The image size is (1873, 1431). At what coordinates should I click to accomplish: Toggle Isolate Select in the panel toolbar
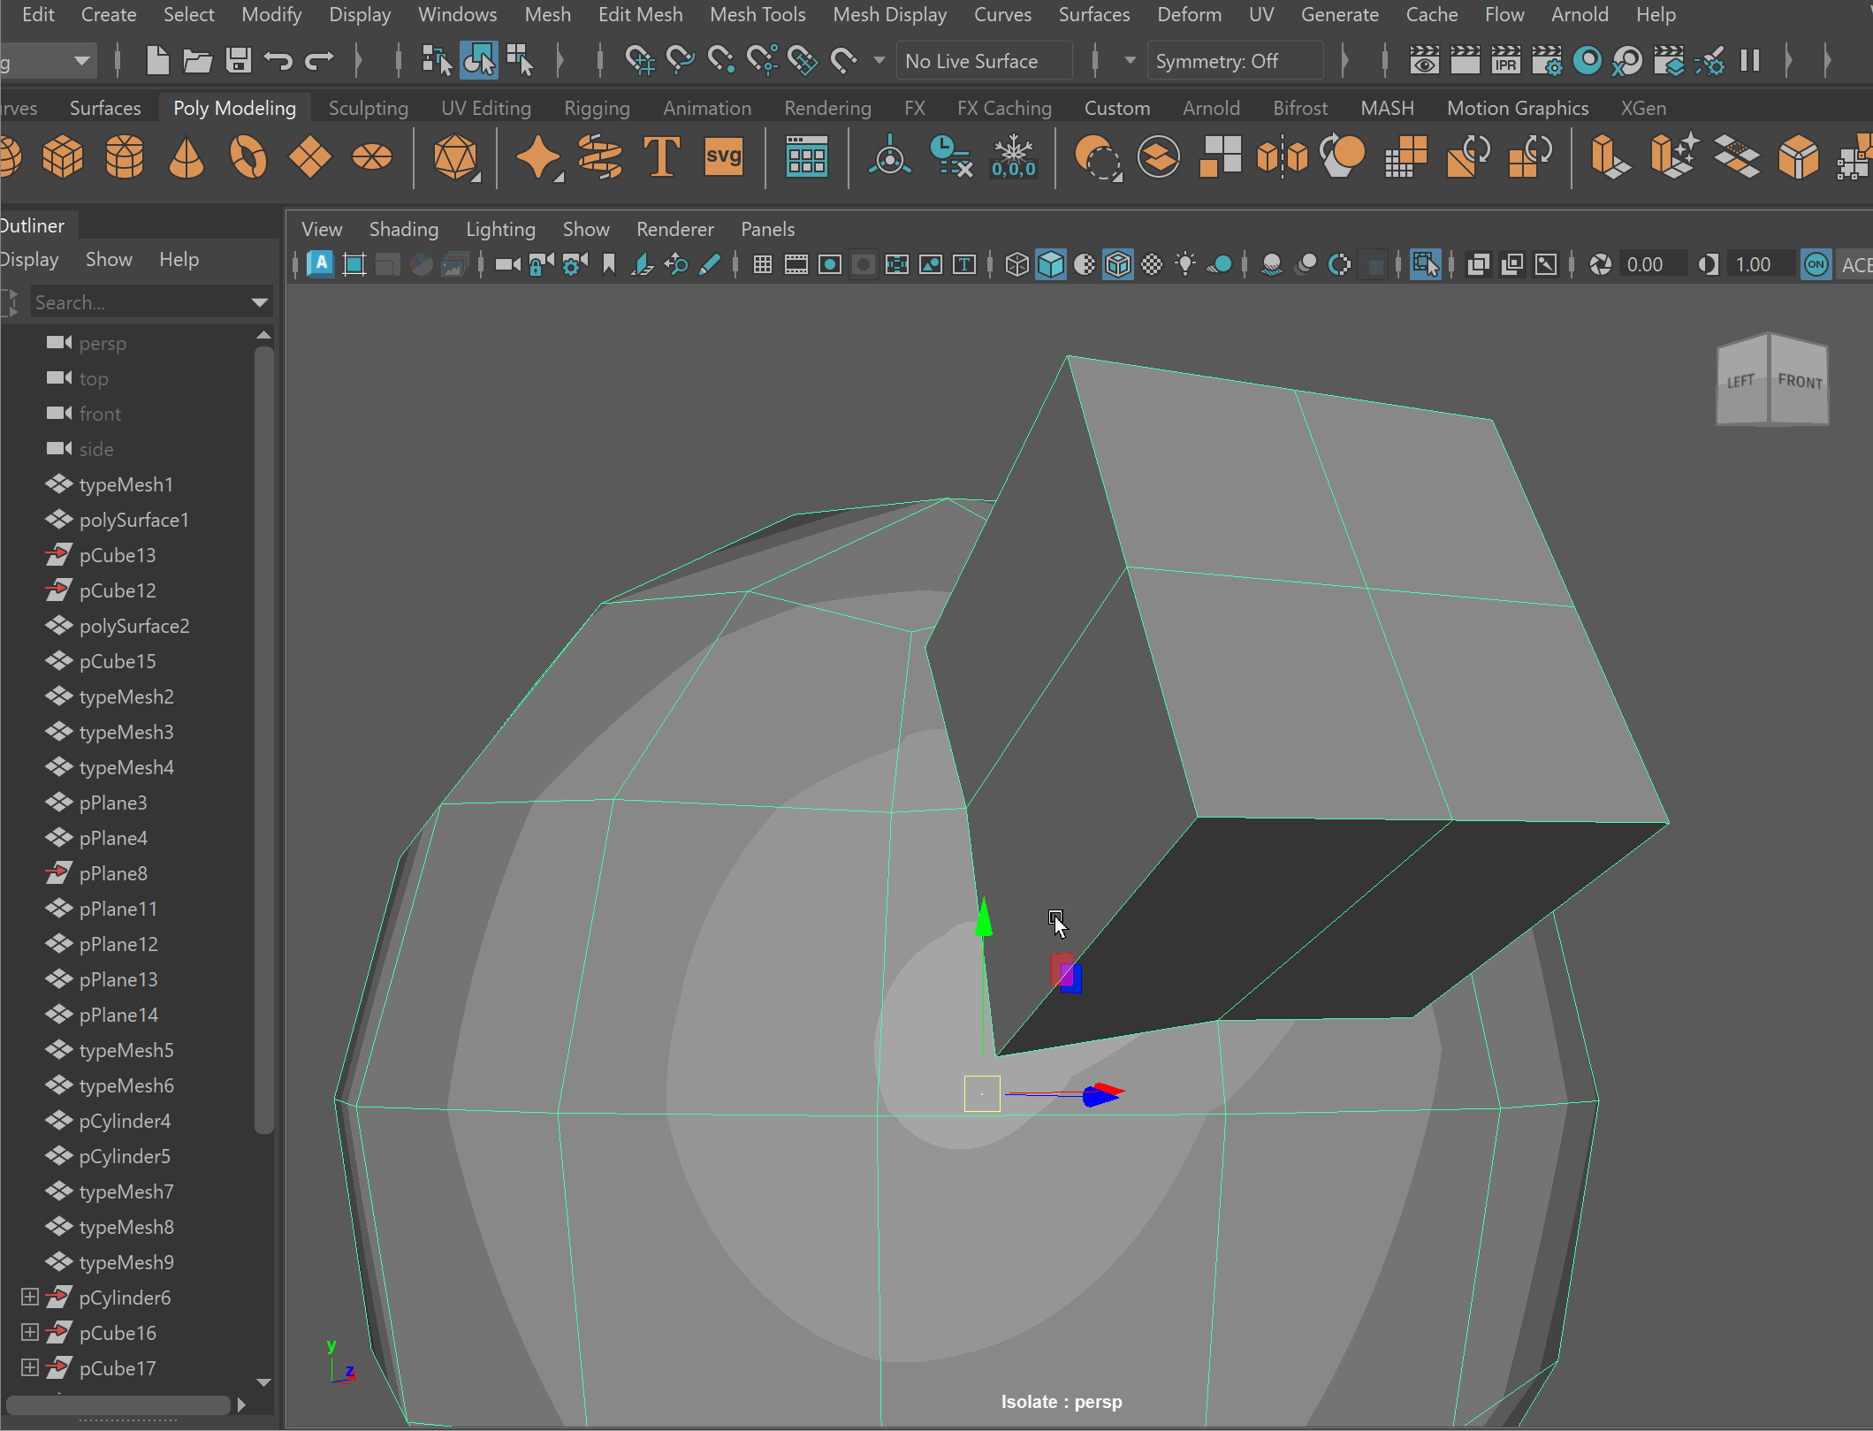pyautogui.click(x=1425, y=264)
